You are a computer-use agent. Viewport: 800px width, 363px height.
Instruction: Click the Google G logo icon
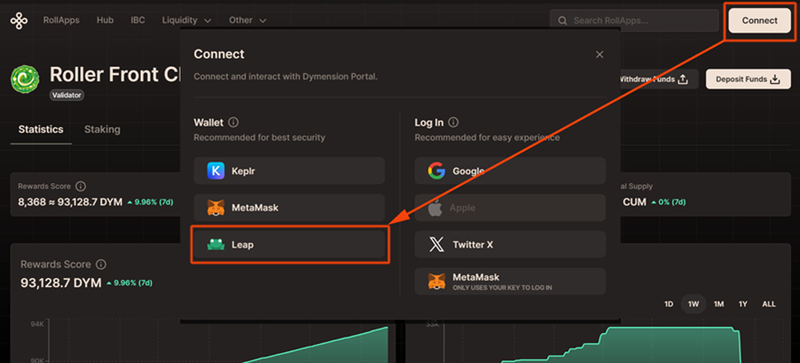pos(437,171)
